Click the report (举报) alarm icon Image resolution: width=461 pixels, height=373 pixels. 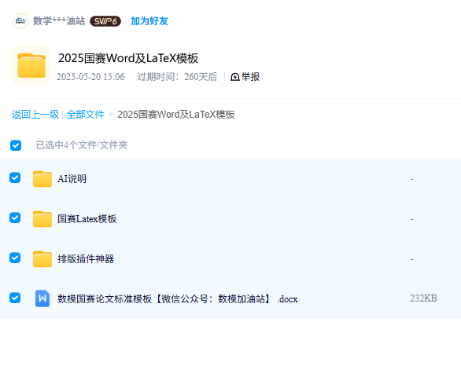[x=235, y=77]
